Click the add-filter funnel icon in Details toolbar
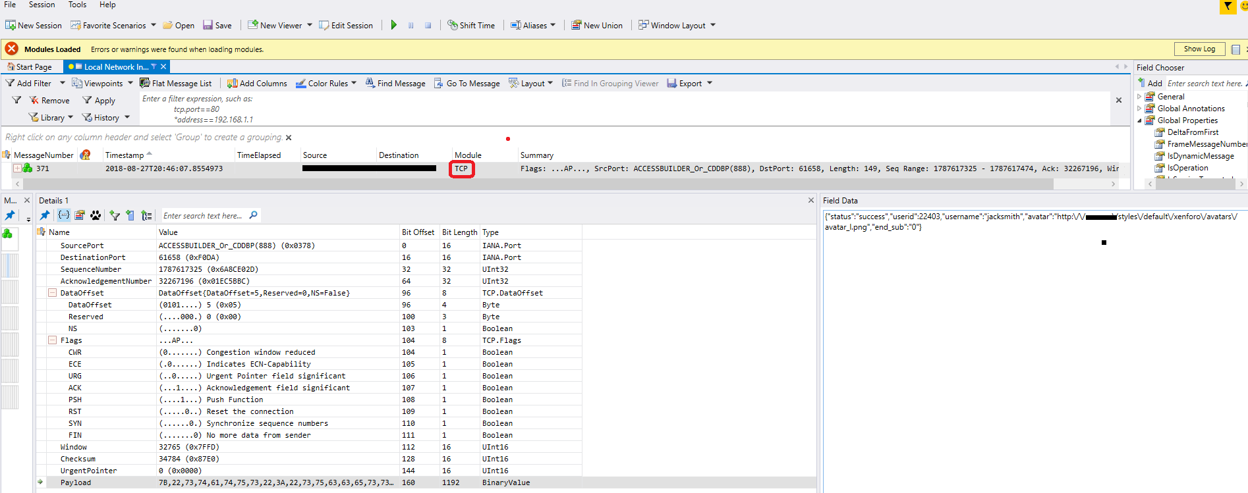 click(x=115, y=215)
